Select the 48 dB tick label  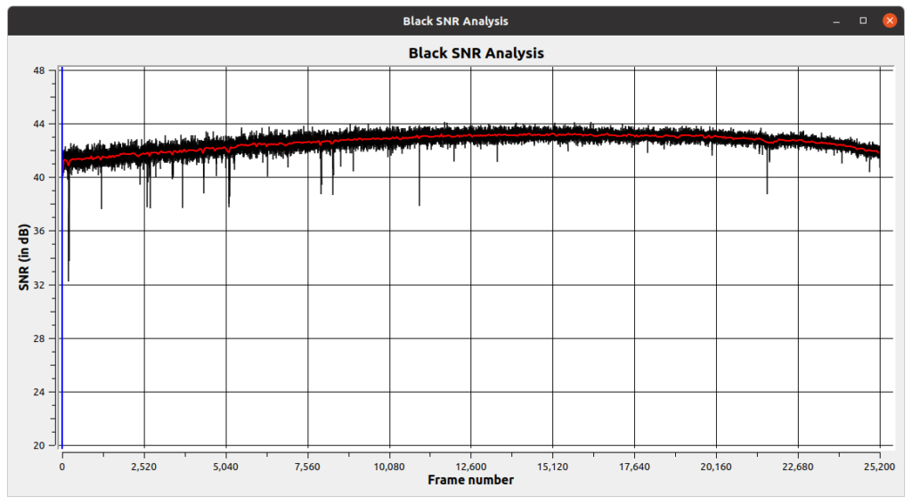coord(40,70)
